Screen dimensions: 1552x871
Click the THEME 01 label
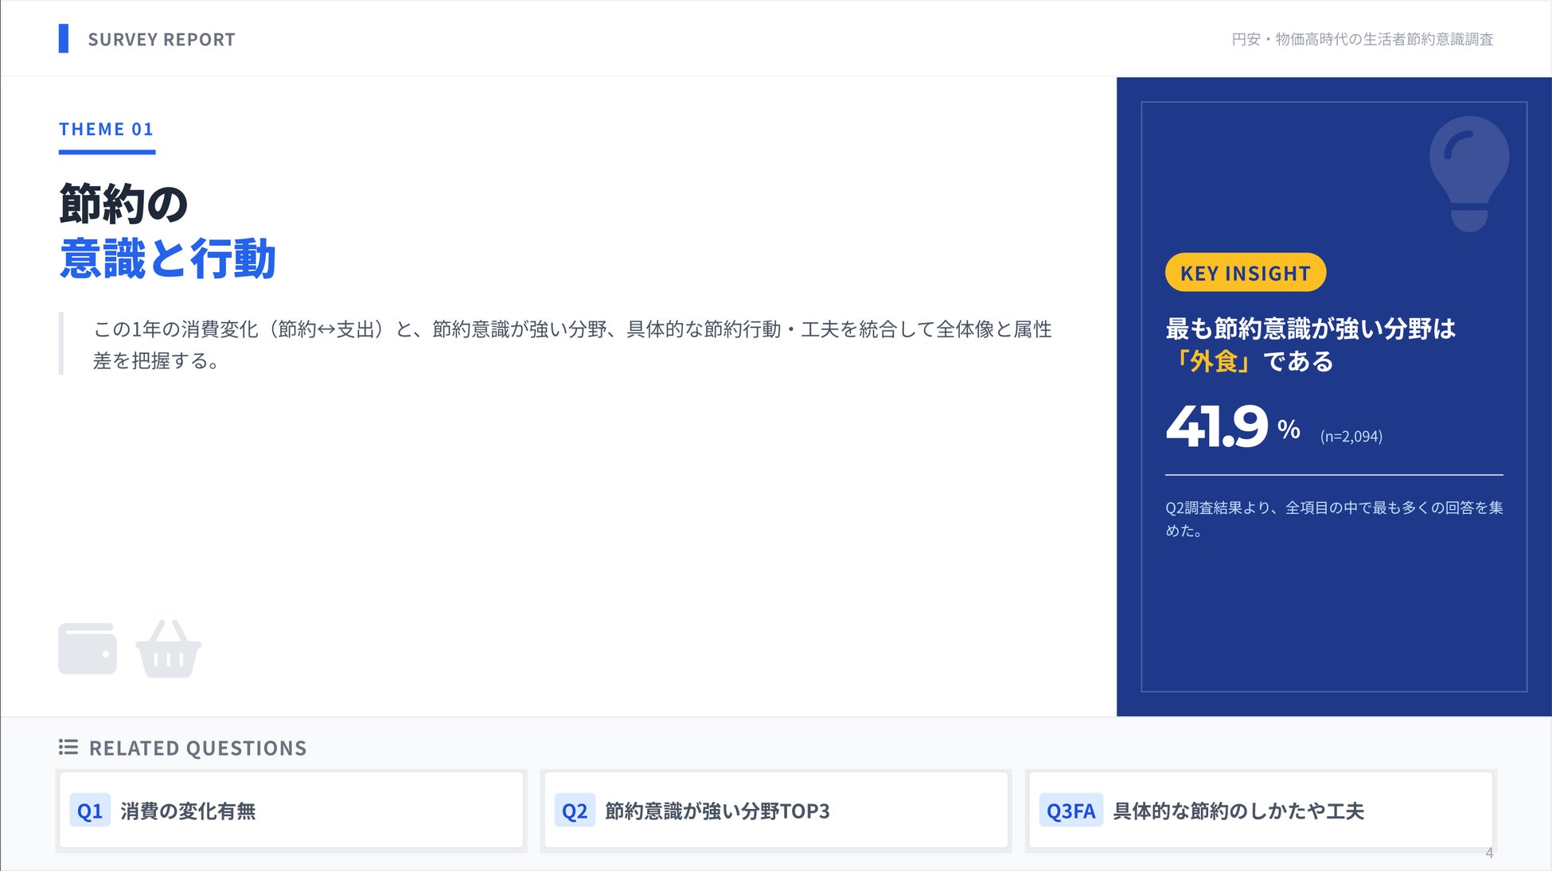[x=106, y=129]
